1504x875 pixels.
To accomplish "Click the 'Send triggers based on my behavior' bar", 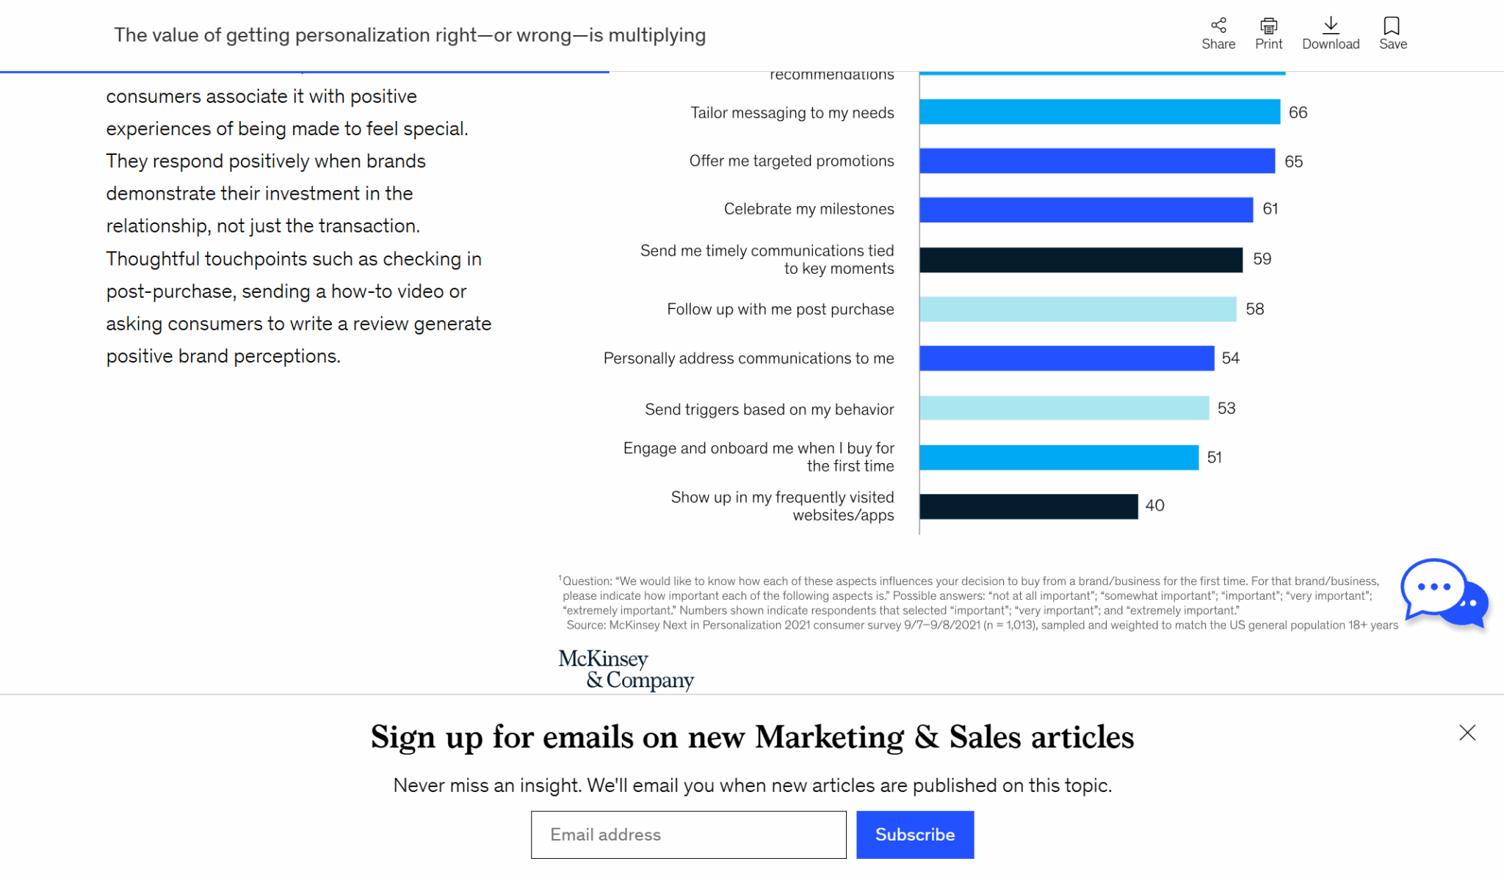I will click(x=1063, y=408).
